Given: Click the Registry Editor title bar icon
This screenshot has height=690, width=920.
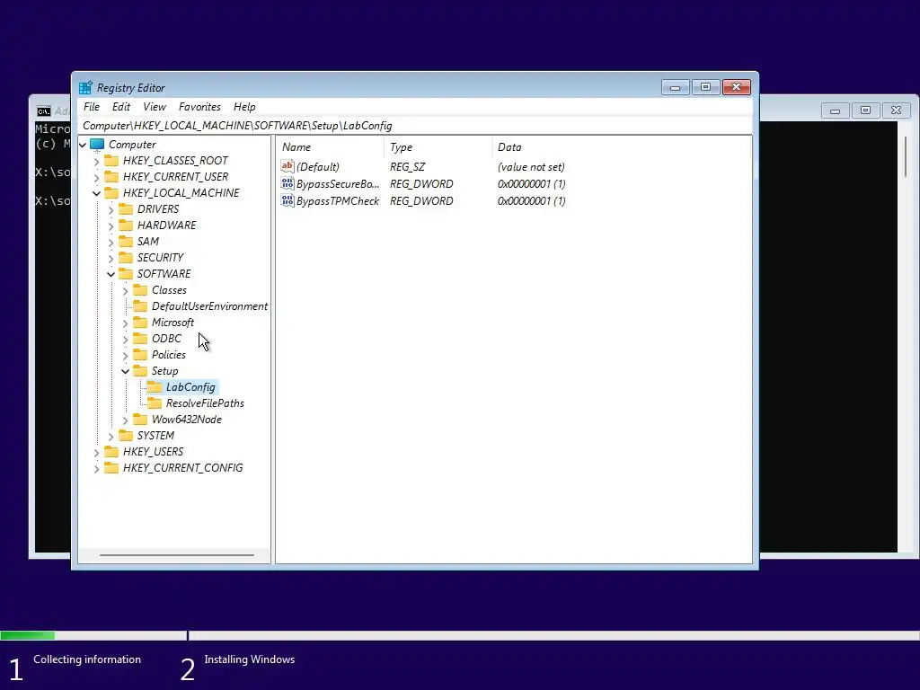Looking at the screenshot, I should (85, 87).
